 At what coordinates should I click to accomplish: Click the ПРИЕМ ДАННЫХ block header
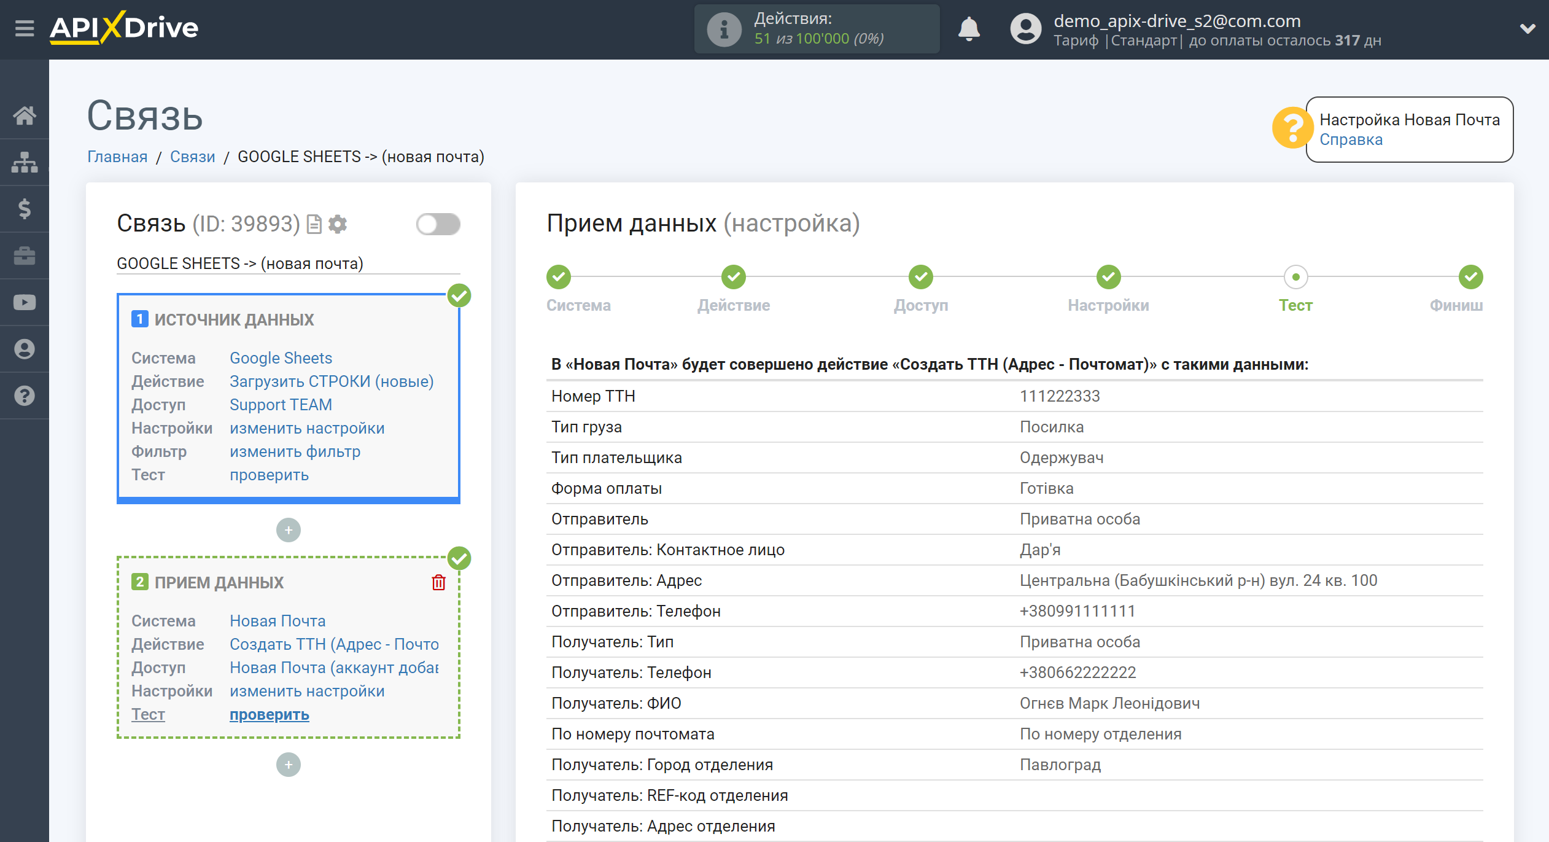click(219, 582)
